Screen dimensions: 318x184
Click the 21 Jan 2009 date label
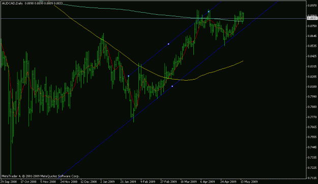click(128, 181)
